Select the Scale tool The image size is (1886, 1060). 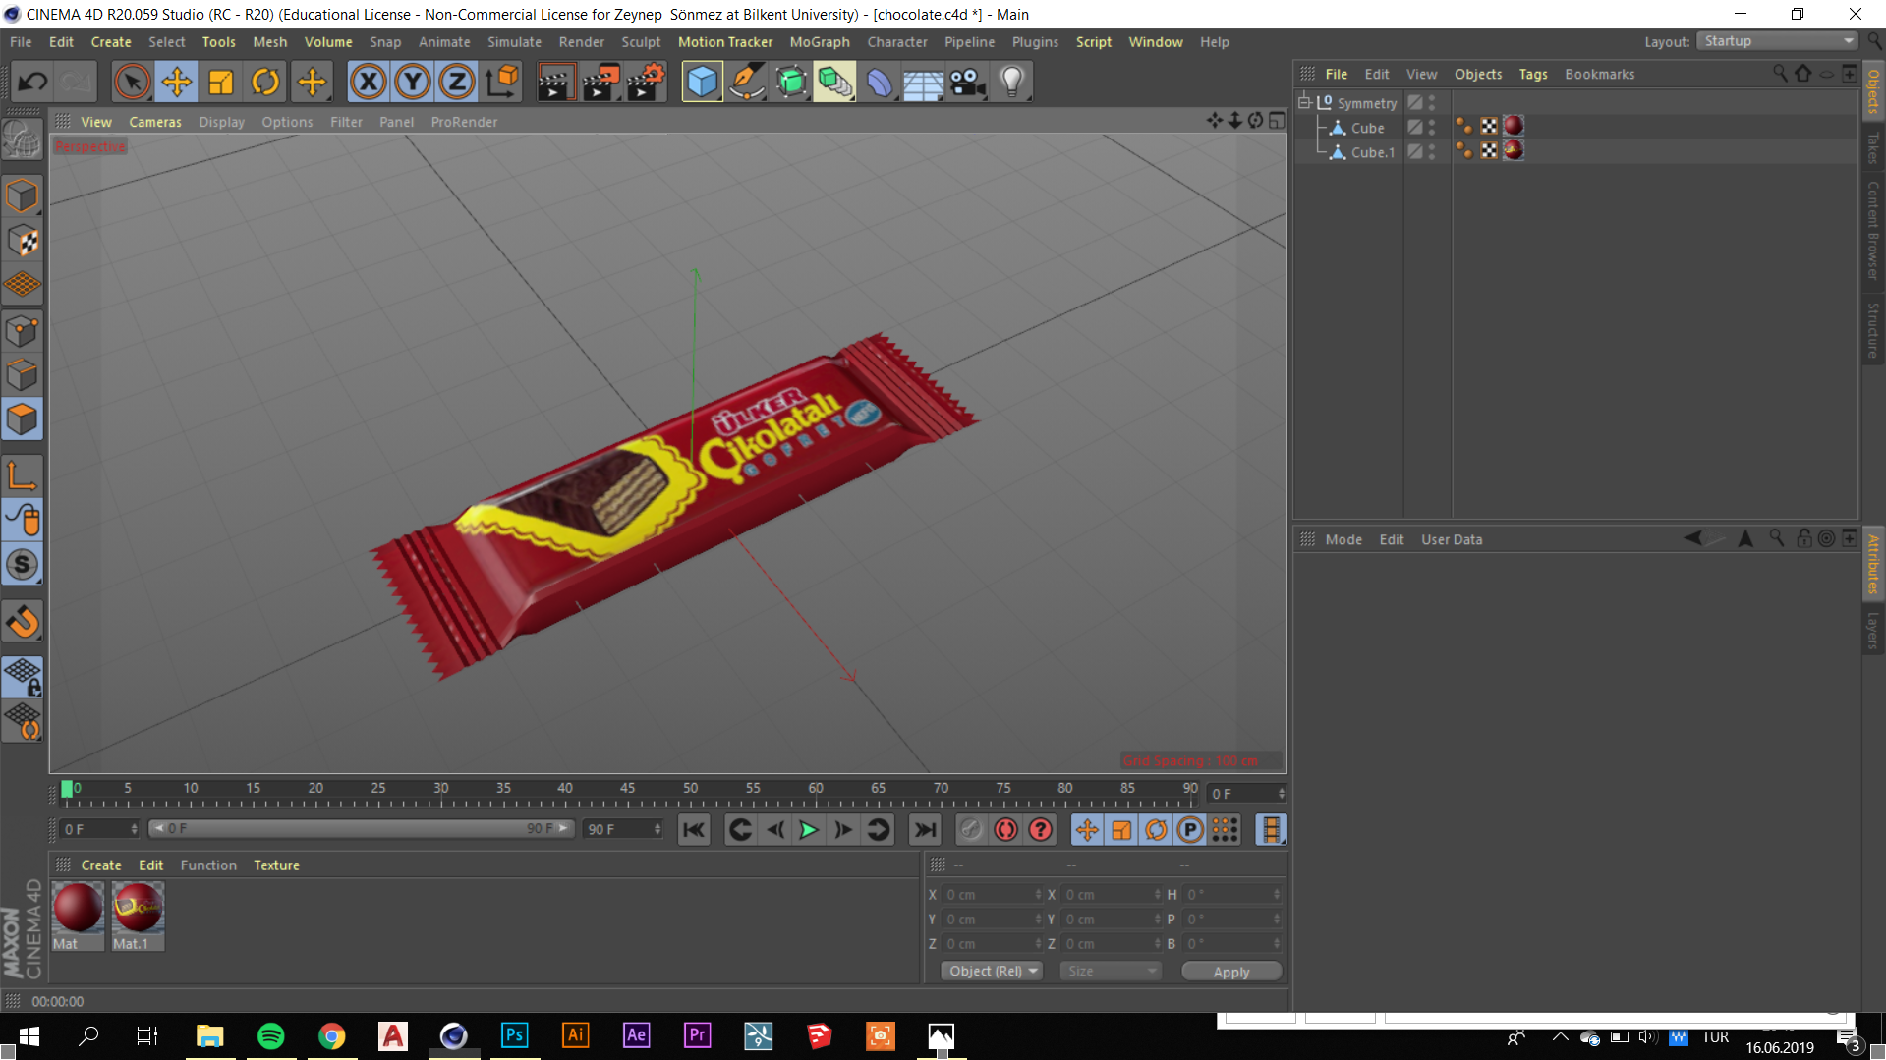point(221,83)
